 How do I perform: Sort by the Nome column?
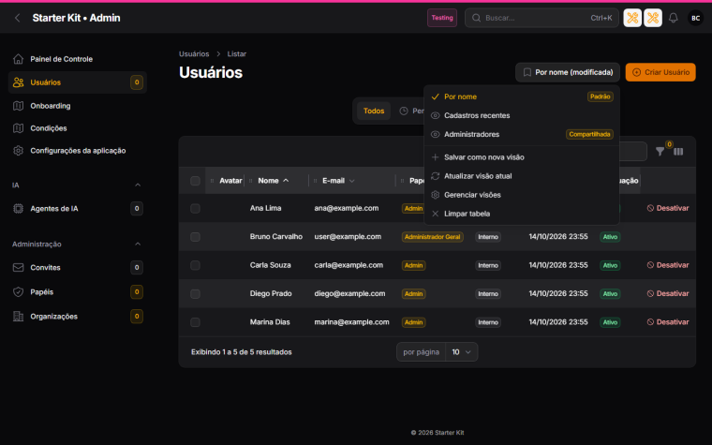coord(273,181)
